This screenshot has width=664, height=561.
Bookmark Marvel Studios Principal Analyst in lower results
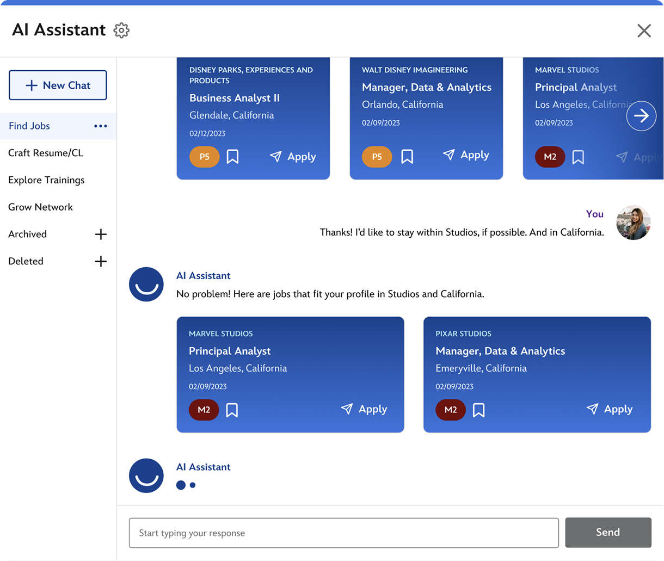(232, 410)
